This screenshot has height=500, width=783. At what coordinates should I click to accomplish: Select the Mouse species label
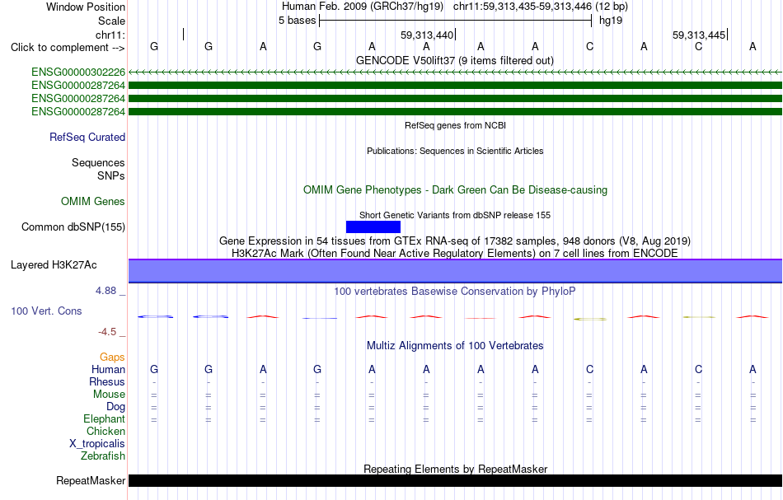pyautogui.click(x=110, y=395)
